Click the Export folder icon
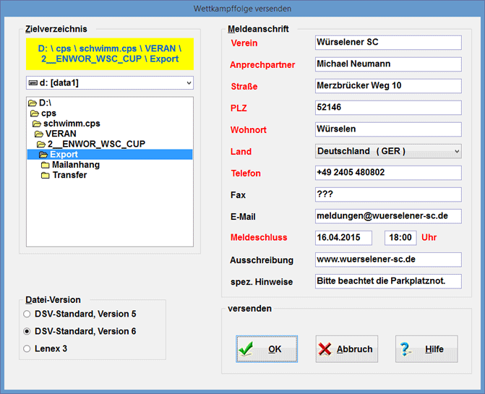 point(43,155)
